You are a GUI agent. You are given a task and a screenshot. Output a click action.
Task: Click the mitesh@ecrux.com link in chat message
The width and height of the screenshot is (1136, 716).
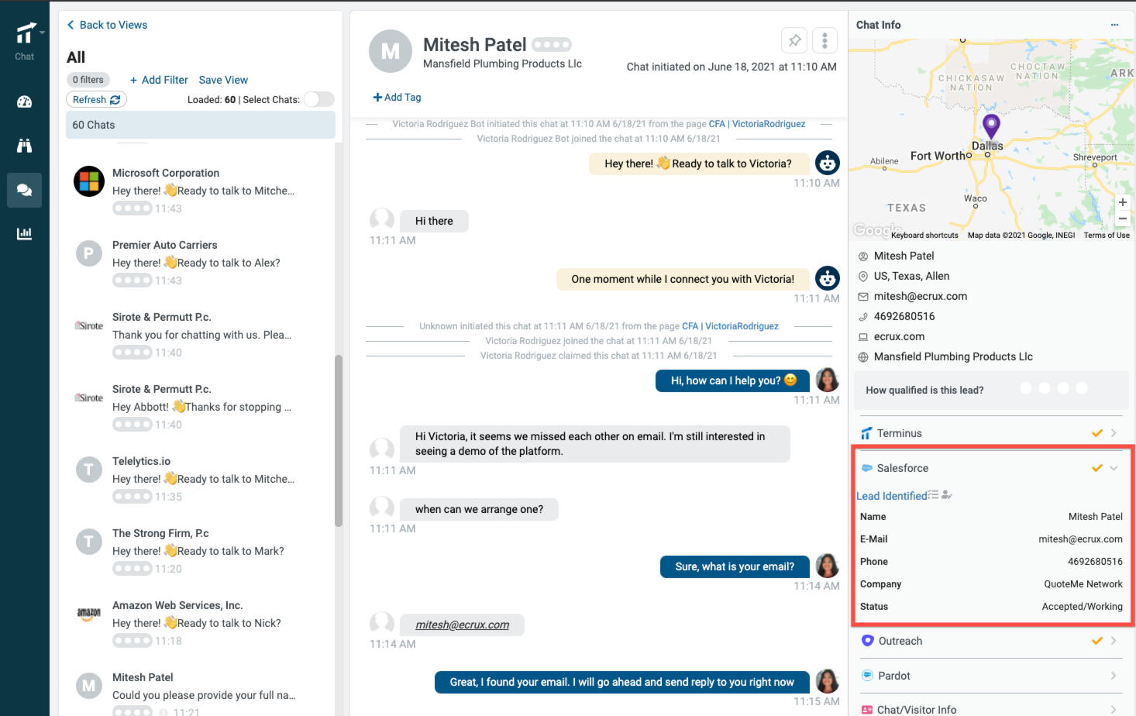(x=462, y=625)
